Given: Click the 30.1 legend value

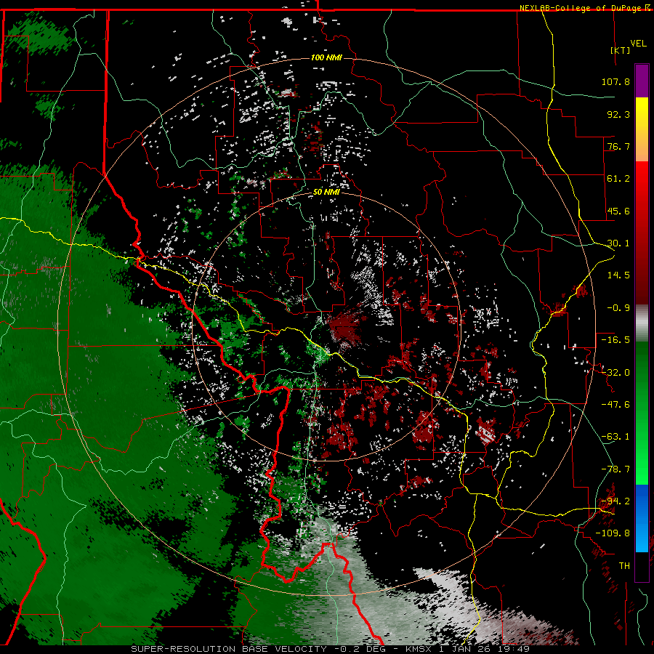Looking at the screenshot, I should [x=618, y=243].
